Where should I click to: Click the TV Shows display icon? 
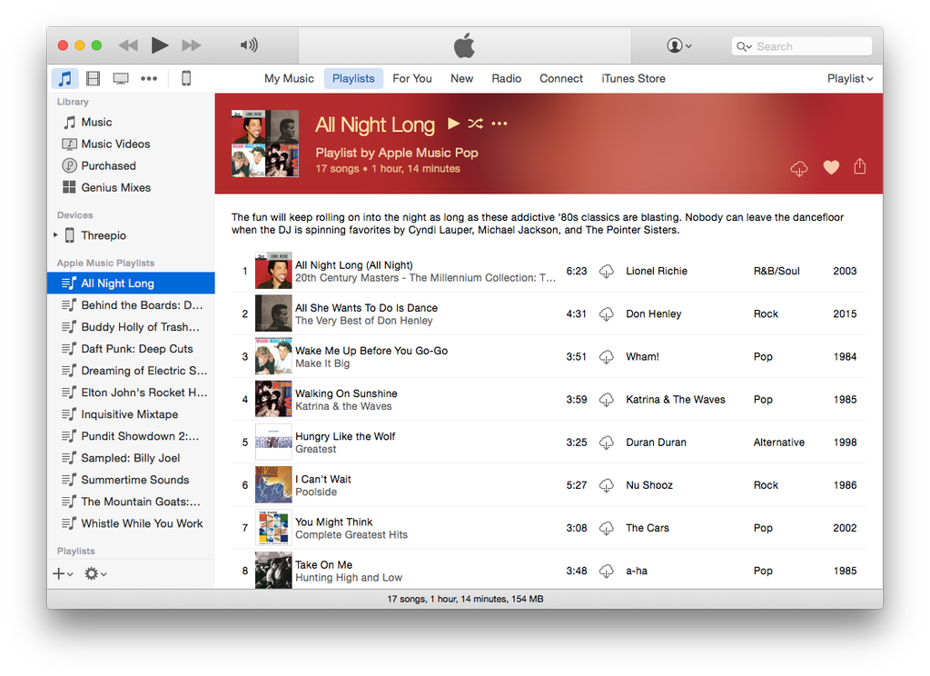click(x=120, y=78)
